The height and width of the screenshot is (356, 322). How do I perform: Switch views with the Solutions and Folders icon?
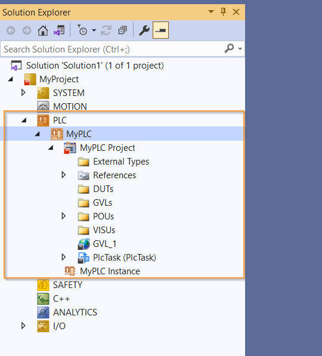click(59, 30)
